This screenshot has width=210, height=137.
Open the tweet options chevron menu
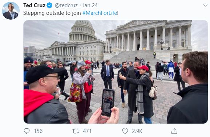click(x=205, y=5)
